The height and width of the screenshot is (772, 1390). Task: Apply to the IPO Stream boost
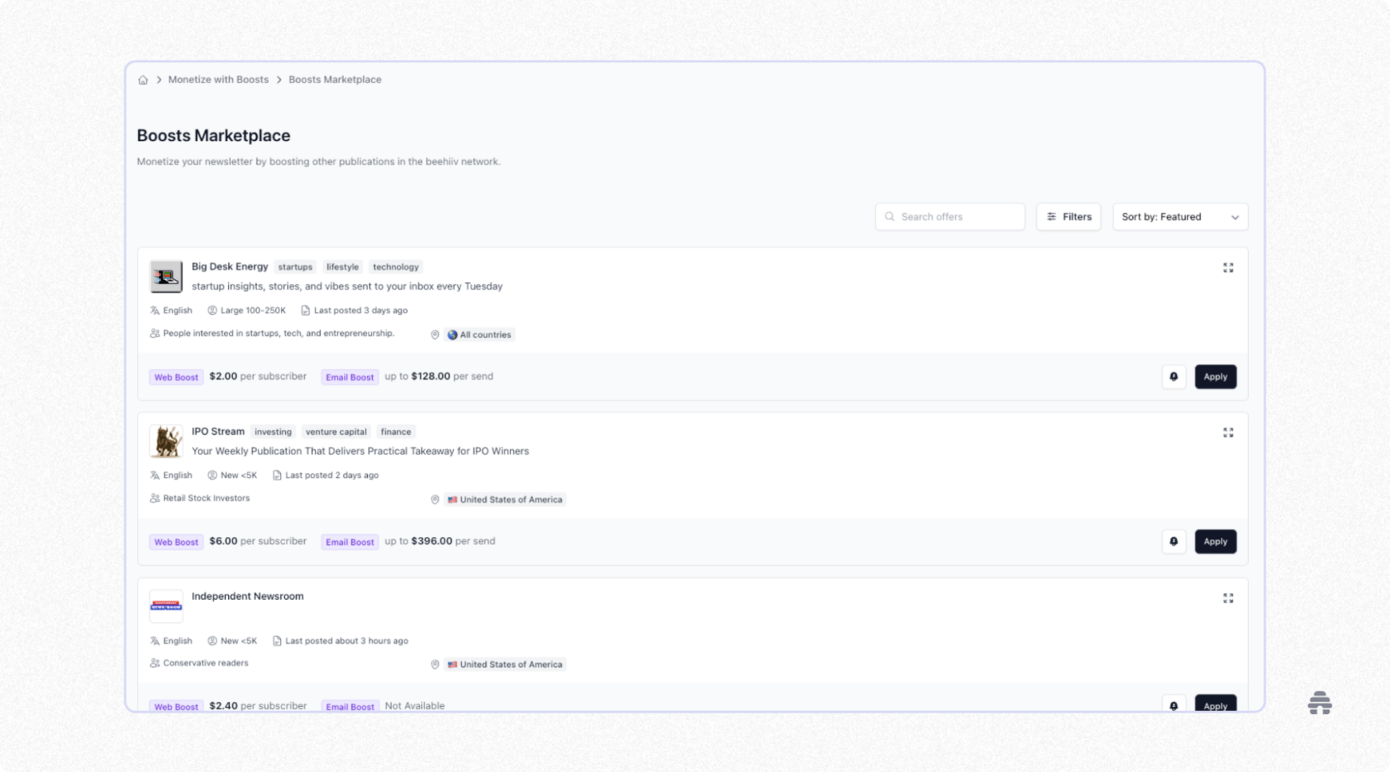[1216, 541]
